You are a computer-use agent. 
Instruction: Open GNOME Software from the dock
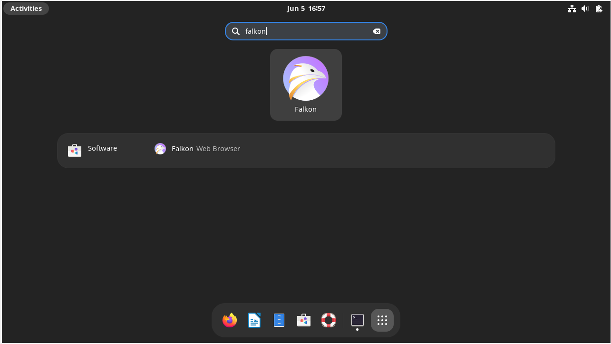(x=303, y=320)
